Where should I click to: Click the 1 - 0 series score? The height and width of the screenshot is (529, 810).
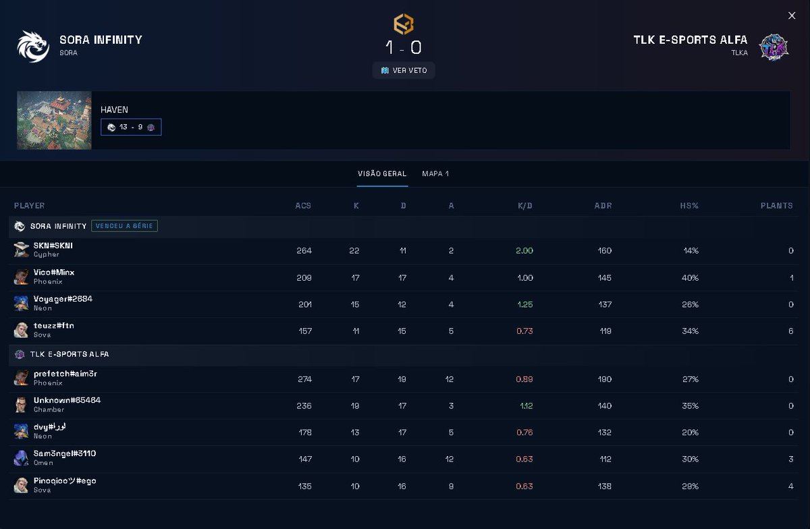tap(404, 47)
